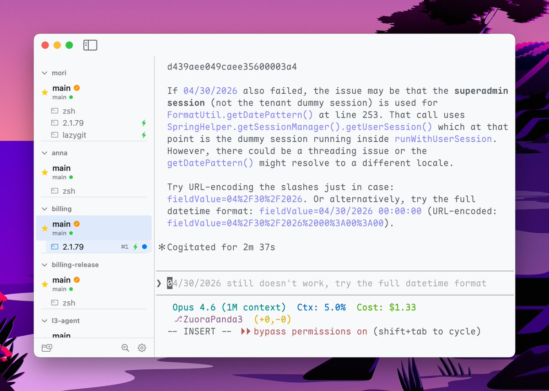
Task: Click '-- INSERT --' mode indicator
Action: pos(199,331)
